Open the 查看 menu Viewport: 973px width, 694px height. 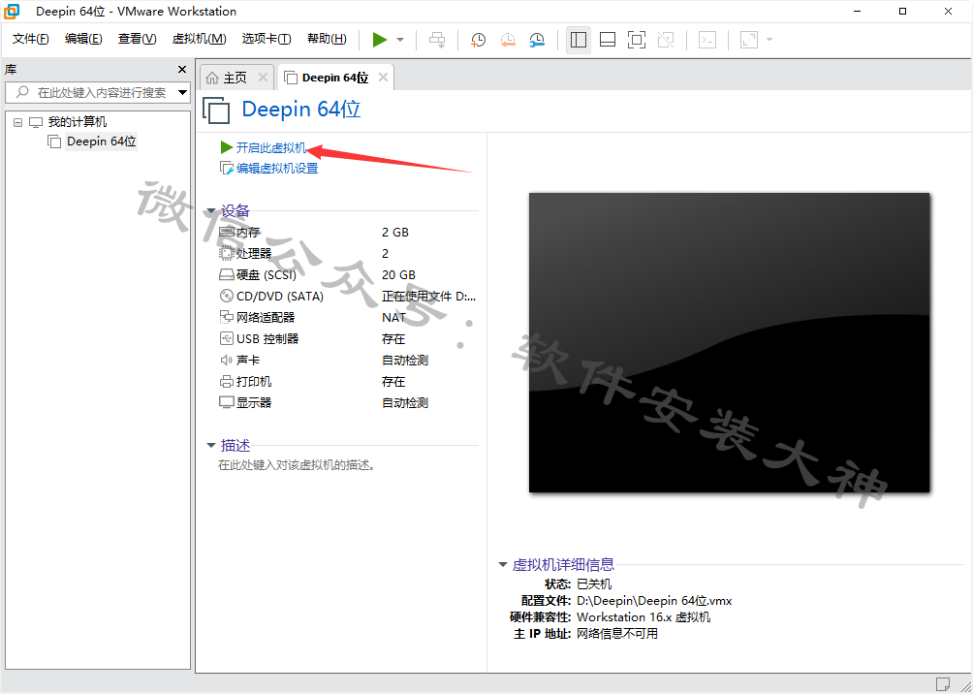tap(138, 39)
